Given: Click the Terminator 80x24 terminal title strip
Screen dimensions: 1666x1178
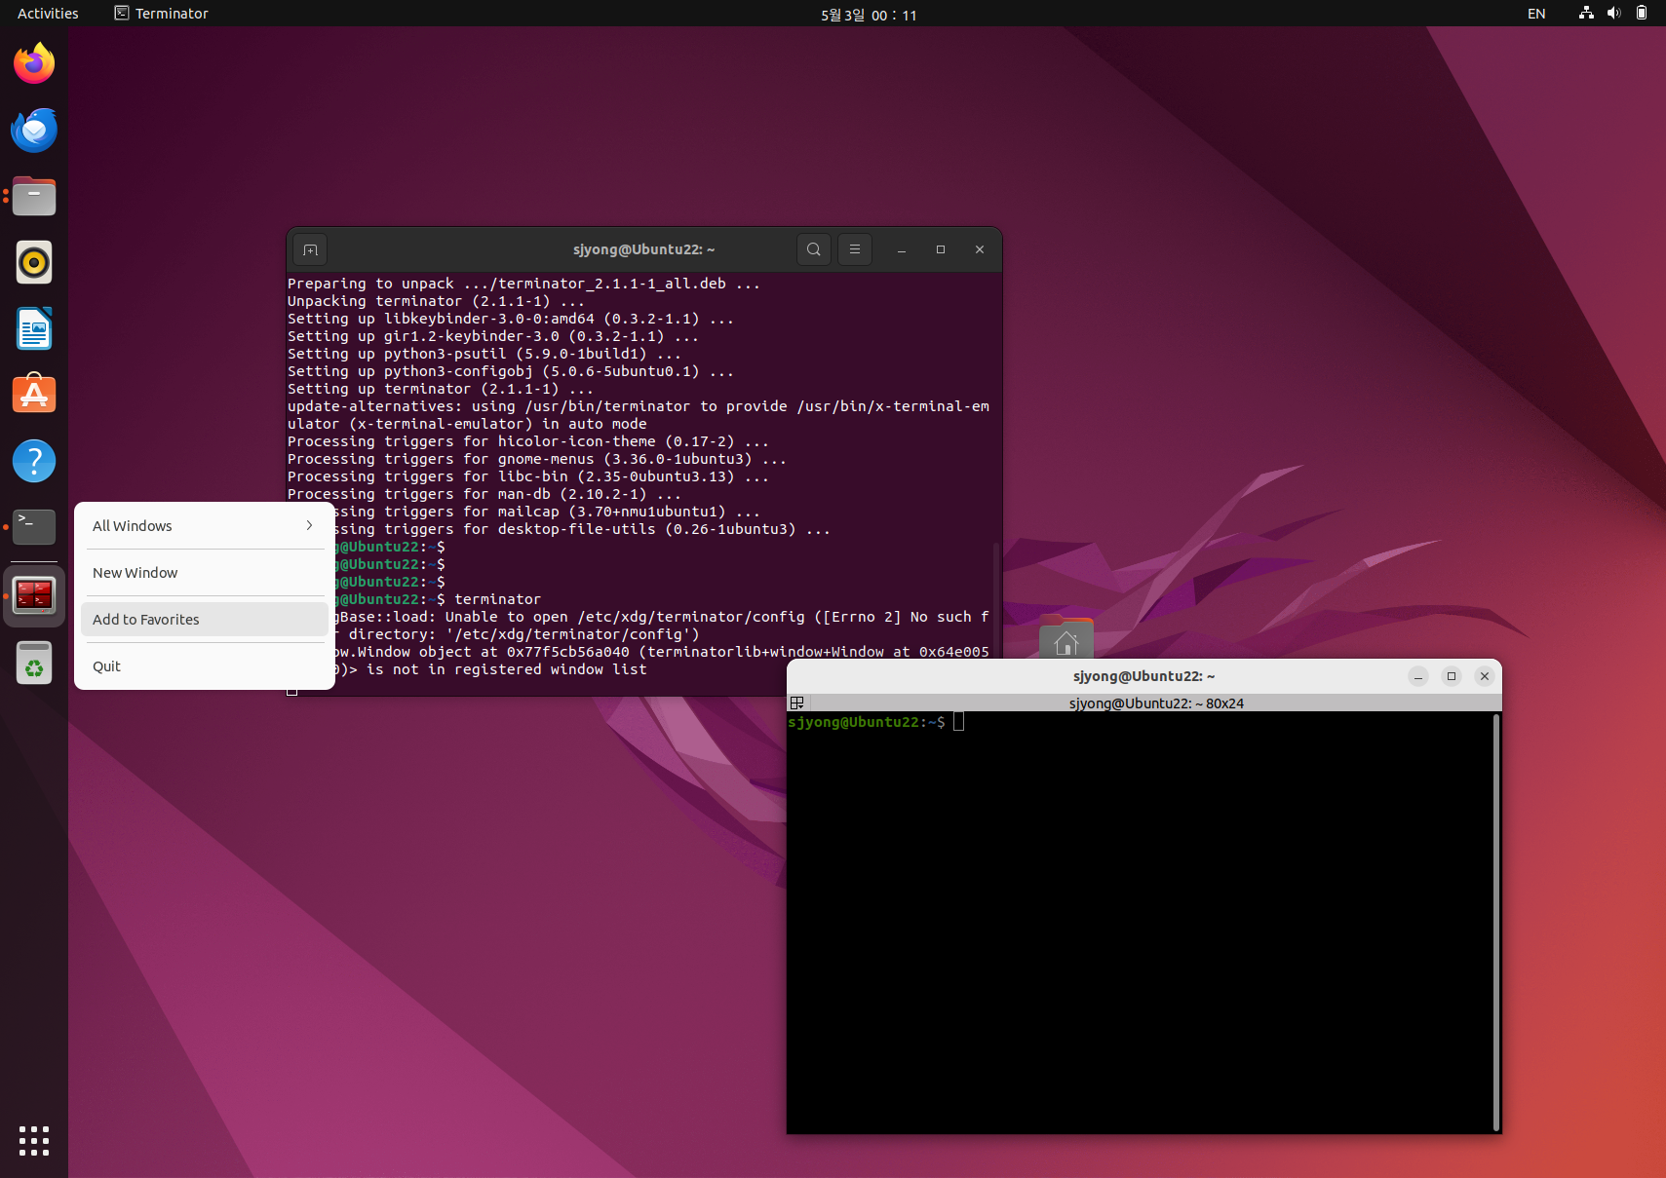Looking at the screenshot, I should pos(1156,703).
